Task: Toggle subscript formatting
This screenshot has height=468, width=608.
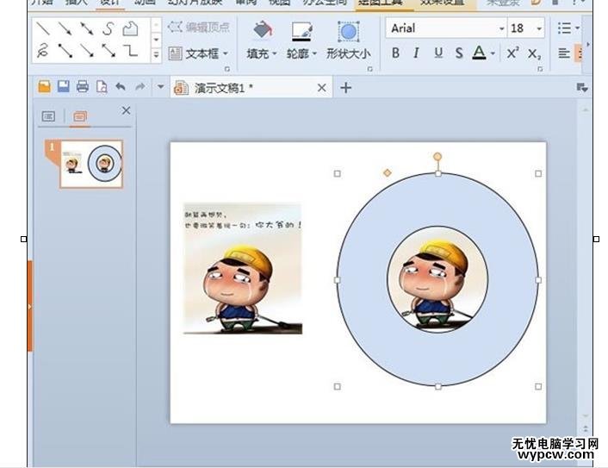Action: click(x=534, y=54)
